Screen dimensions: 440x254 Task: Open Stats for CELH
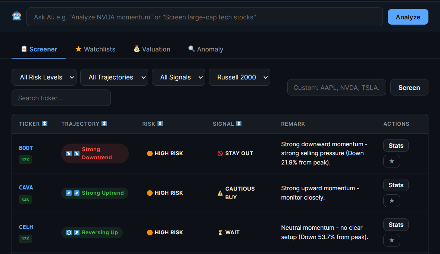[396, 225]
